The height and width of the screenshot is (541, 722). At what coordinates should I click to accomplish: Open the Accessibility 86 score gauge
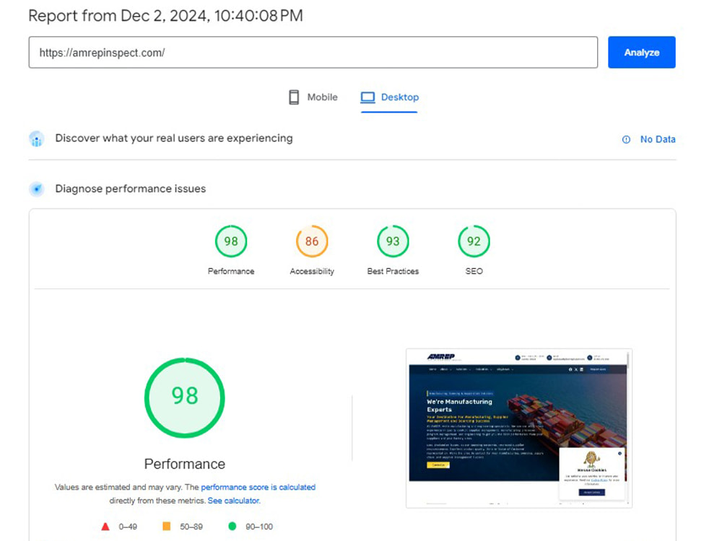[312, 241]
